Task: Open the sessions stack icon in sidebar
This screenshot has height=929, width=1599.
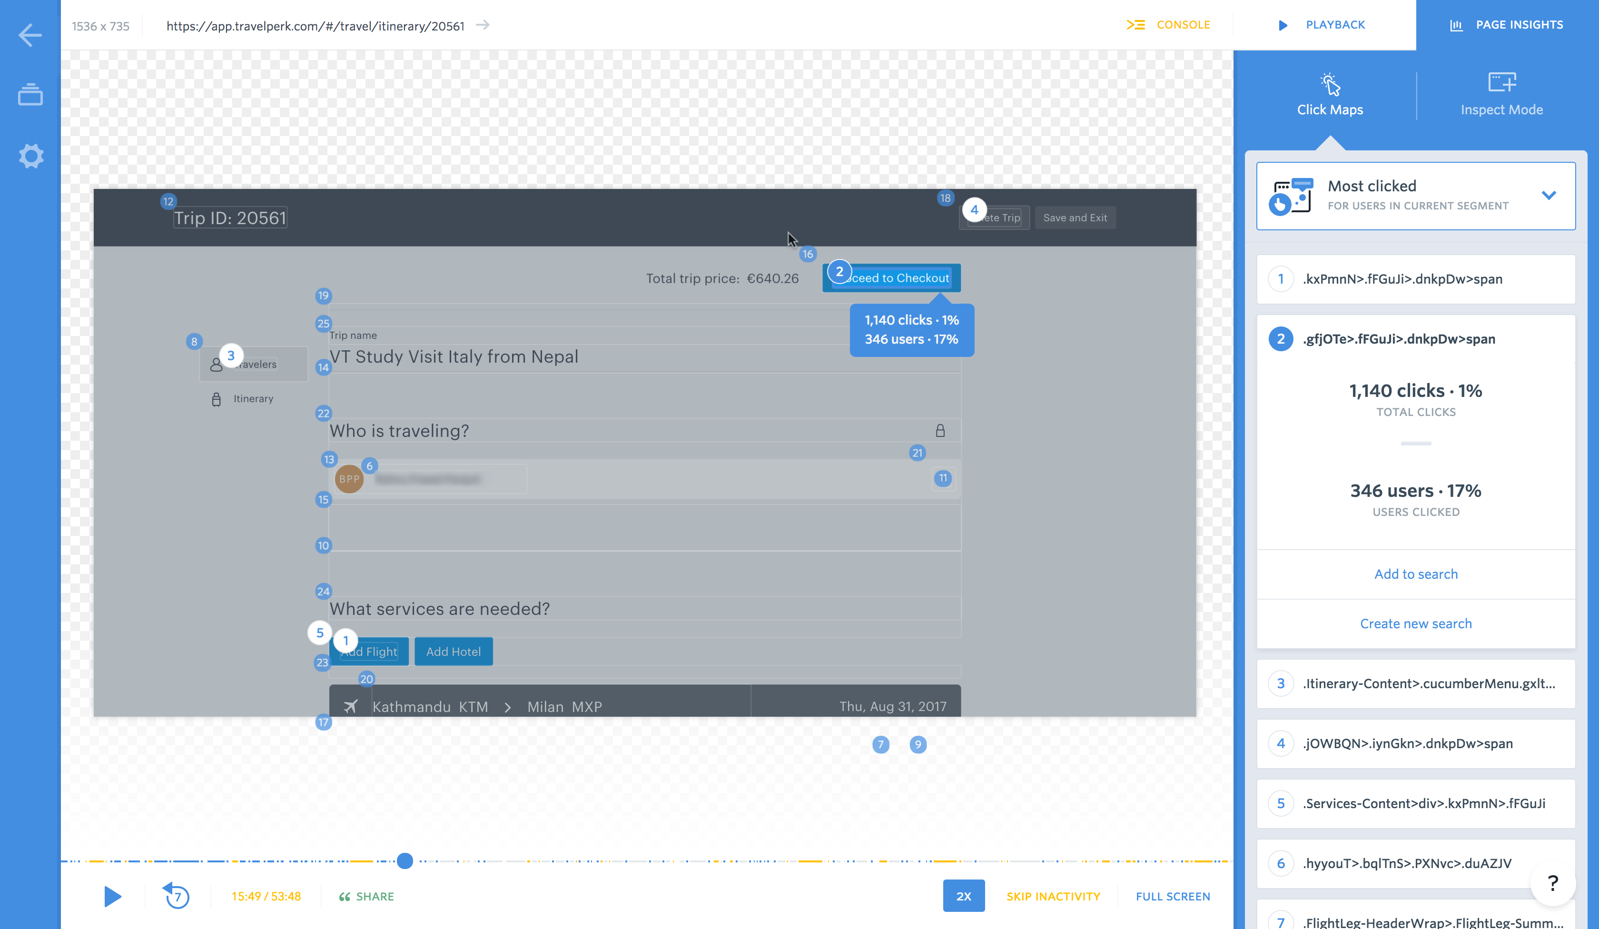Action: pos(30,95)
